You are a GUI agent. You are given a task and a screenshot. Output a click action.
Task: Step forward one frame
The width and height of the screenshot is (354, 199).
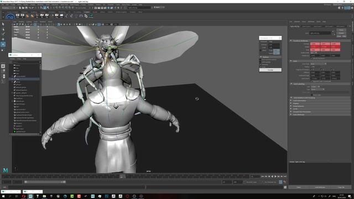[x=282, y=176]
